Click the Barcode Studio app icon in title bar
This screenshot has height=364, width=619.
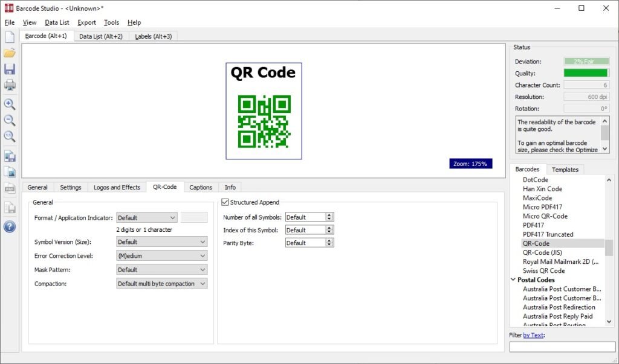(8, 8)
